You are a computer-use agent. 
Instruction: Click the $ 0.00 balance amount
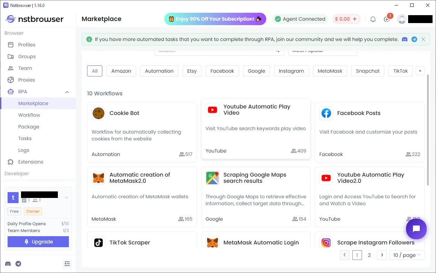[x=342, y=19]
